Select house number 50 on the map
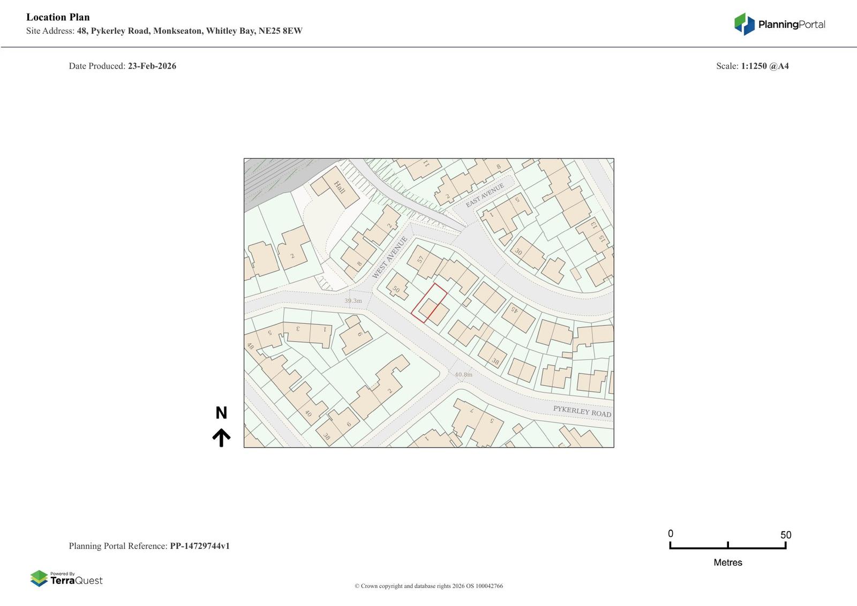Viewport: 857px width, 606px height. 396,289
